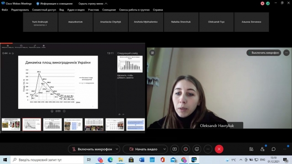Select Anastasiia Chyzhyk participant tile
The image size is (292, 164).
tap(110, 22)
